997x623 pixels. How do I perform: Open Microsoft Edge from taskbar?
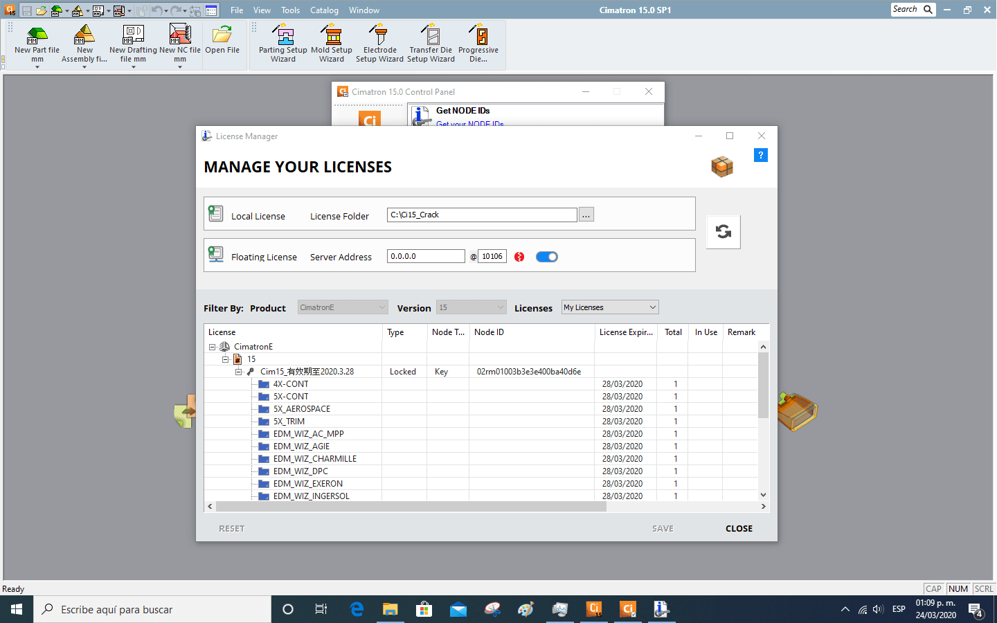coord(357,609)
